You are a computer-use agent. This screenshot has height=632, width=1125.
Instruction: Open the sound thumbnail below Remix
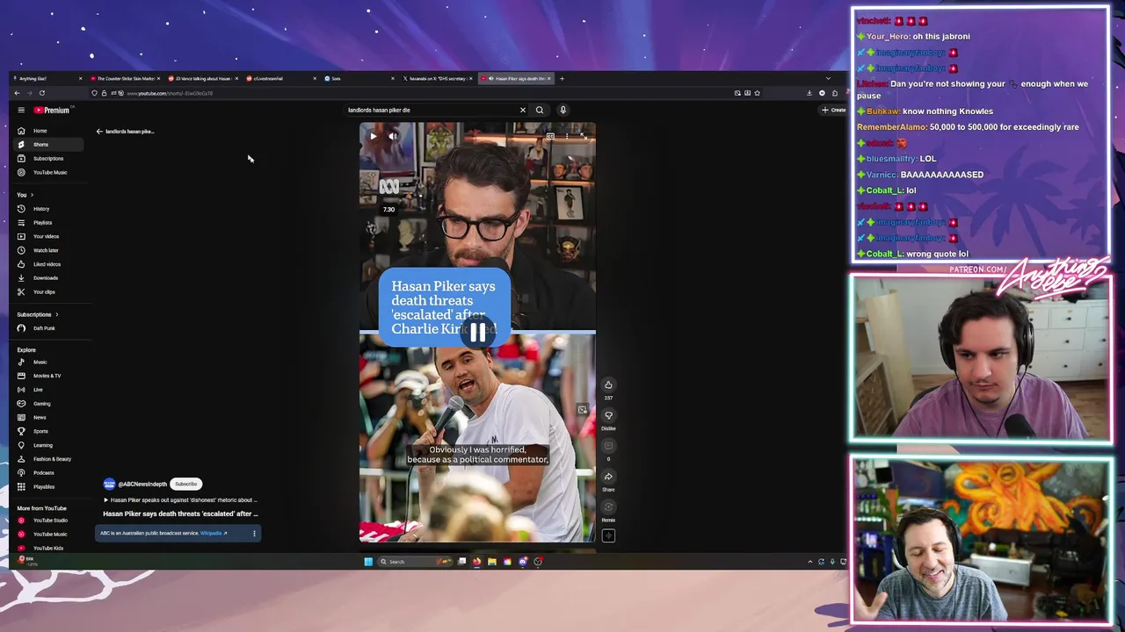pos(608,535)
